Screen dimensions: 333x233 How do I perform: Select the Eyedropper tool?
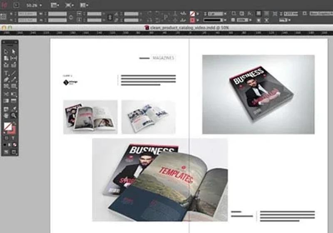point(14,109)
